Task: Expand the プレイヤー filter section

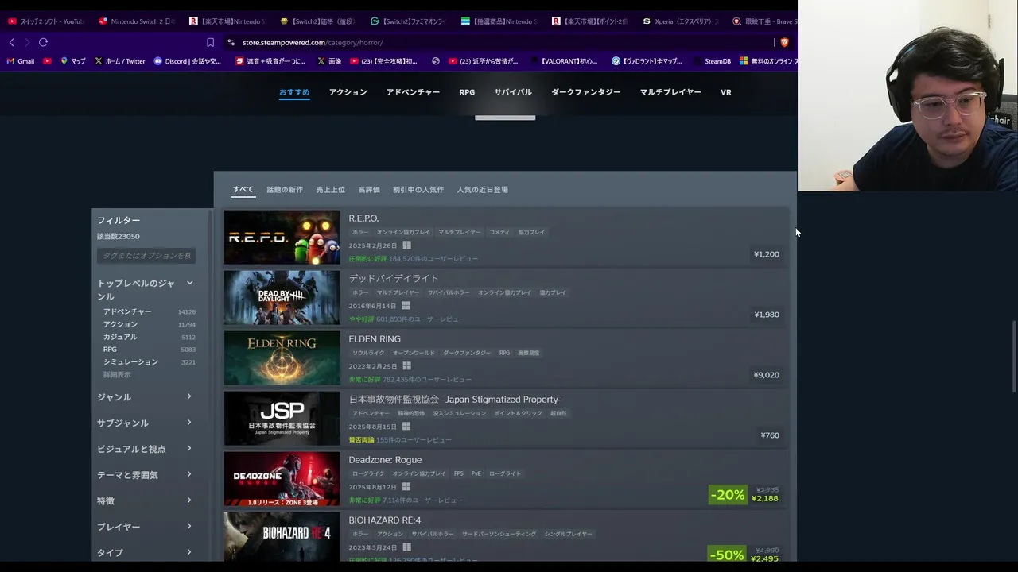Action: tap(146, 527)
